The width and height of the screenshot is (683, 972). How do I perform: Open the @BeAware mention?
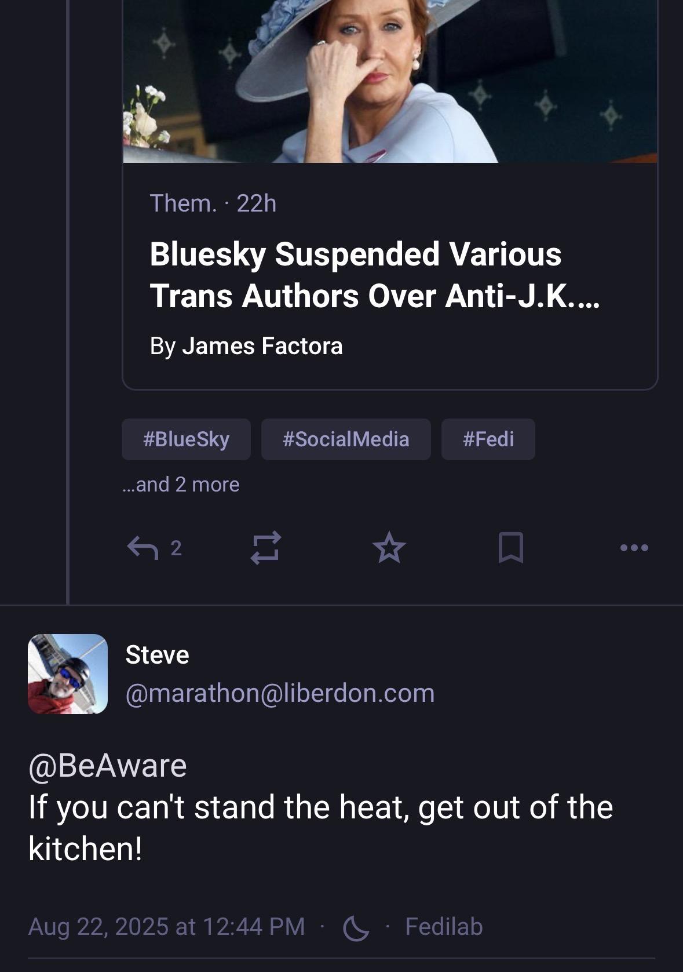pos(108,766)
